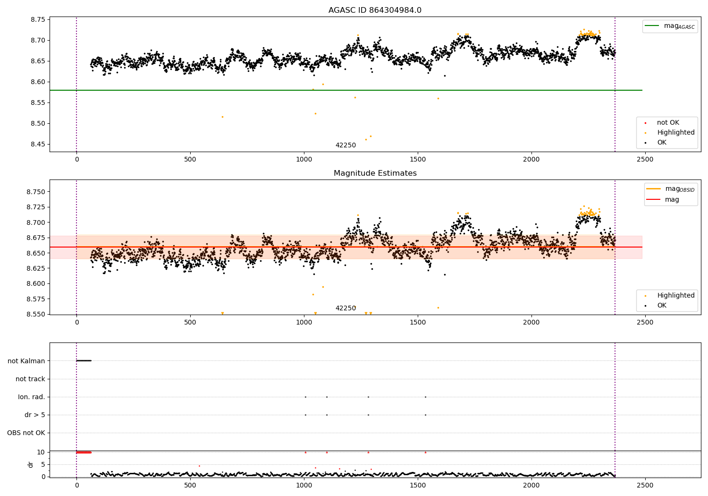This screenshot has height=496, width=708.
Task: Click y-axis tick 8.650 on middle plot
Action: [x=36, y=253]
